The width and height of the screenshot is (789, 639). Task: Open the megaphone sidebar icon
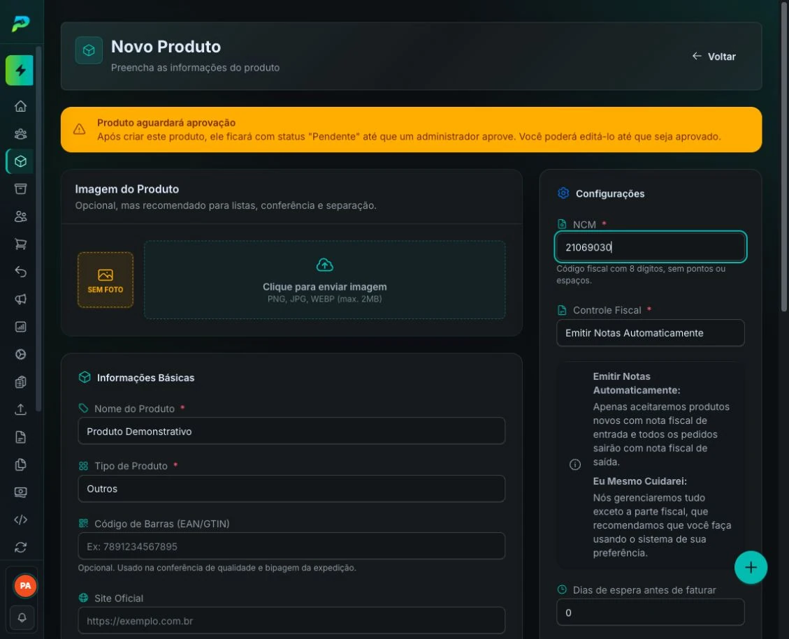[21, 300]
